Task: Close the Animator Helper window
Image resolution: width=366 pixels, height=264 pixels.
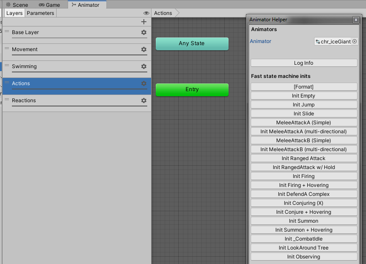Action: [356, 20]
